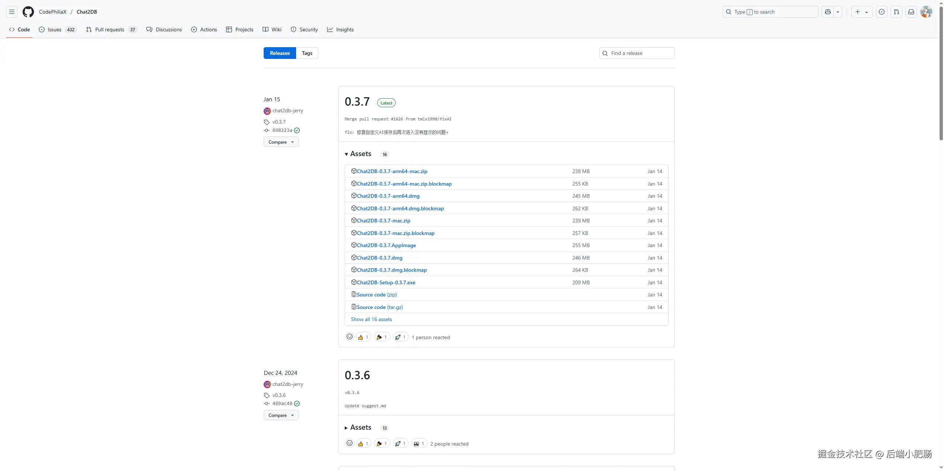
Task: Open the Copilot chat icon
Action: [828, 12]
